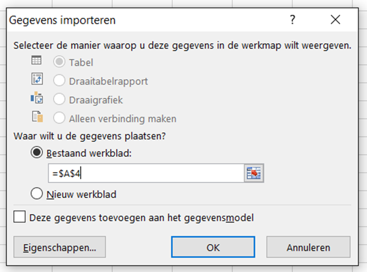Viewport: 367px width, 272px height.
Task: Choose Alleen verbinding maken radio button
Action: pos(59,118)
